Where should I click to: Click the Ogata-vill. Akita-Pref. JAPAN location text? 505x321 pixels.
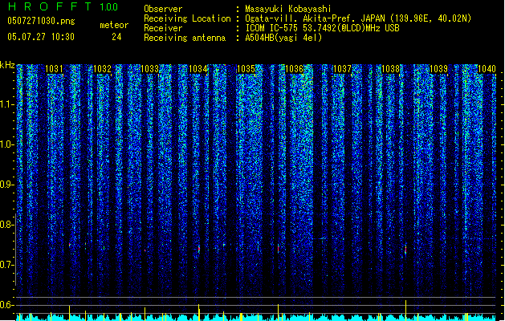tap(358, 18)
